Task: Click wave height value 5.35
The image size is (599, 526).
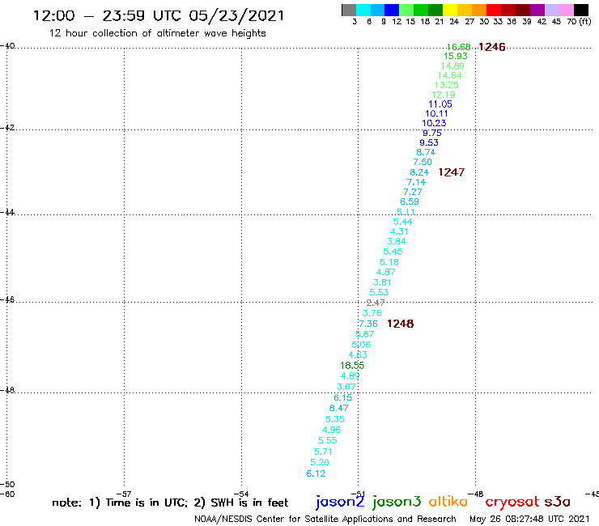Action: (x=335, y=419)
